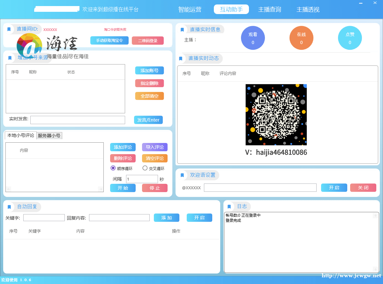Click the bookmark icon beside 日志

point(229,206)
